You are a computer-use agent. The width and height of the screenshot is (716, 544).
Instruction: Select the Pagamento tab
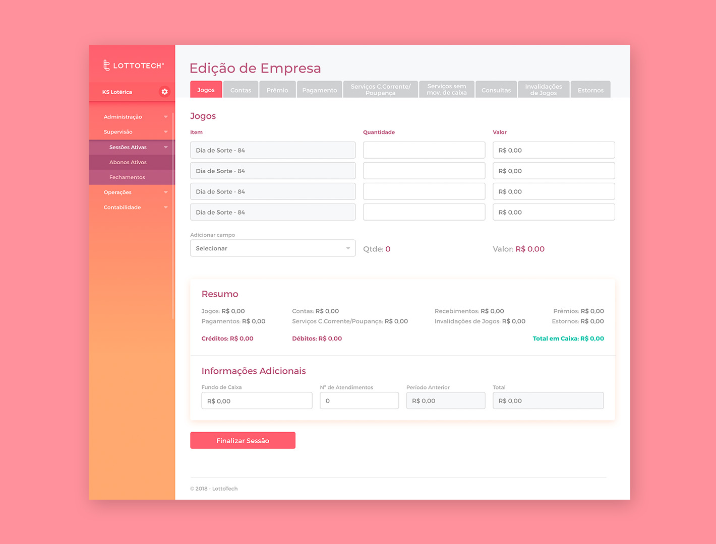point(319,90)
